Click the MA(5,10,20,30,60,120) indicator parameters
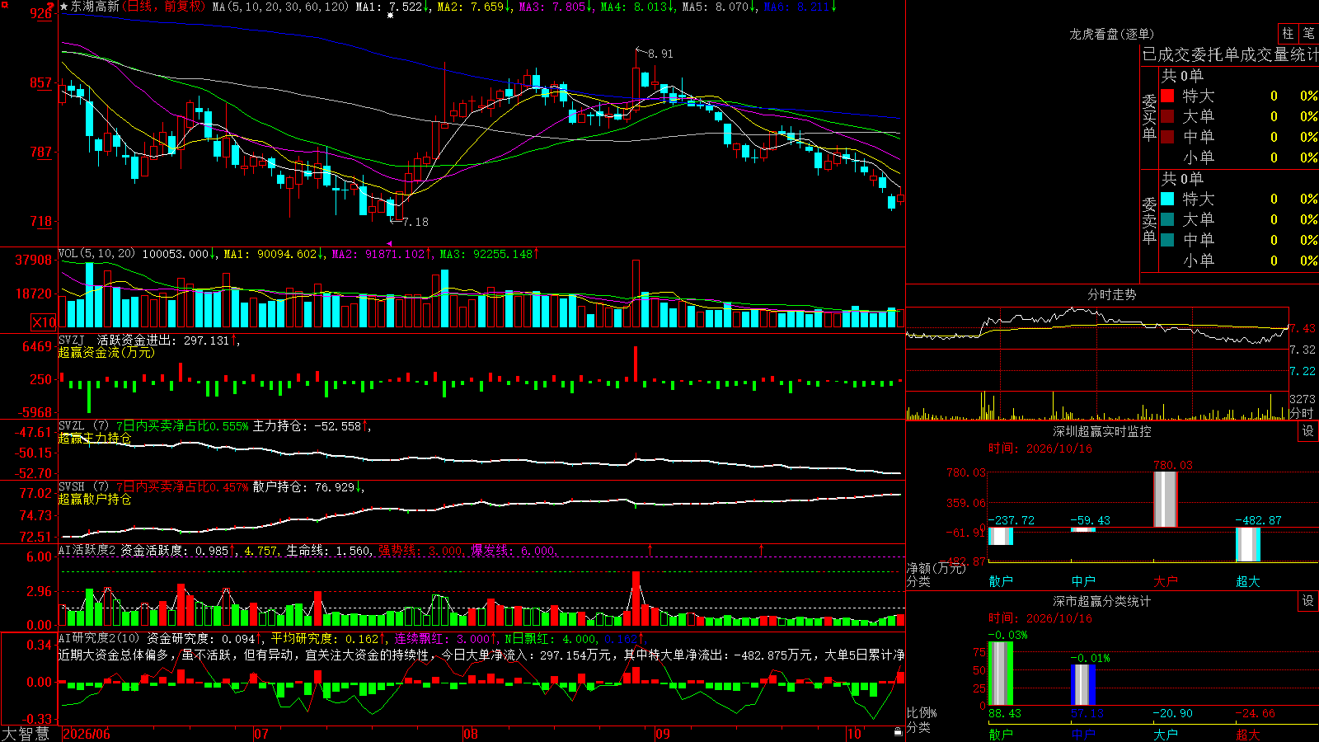Screen dimensions: 1319x742 pyautogui.click(x=280, y=7)
